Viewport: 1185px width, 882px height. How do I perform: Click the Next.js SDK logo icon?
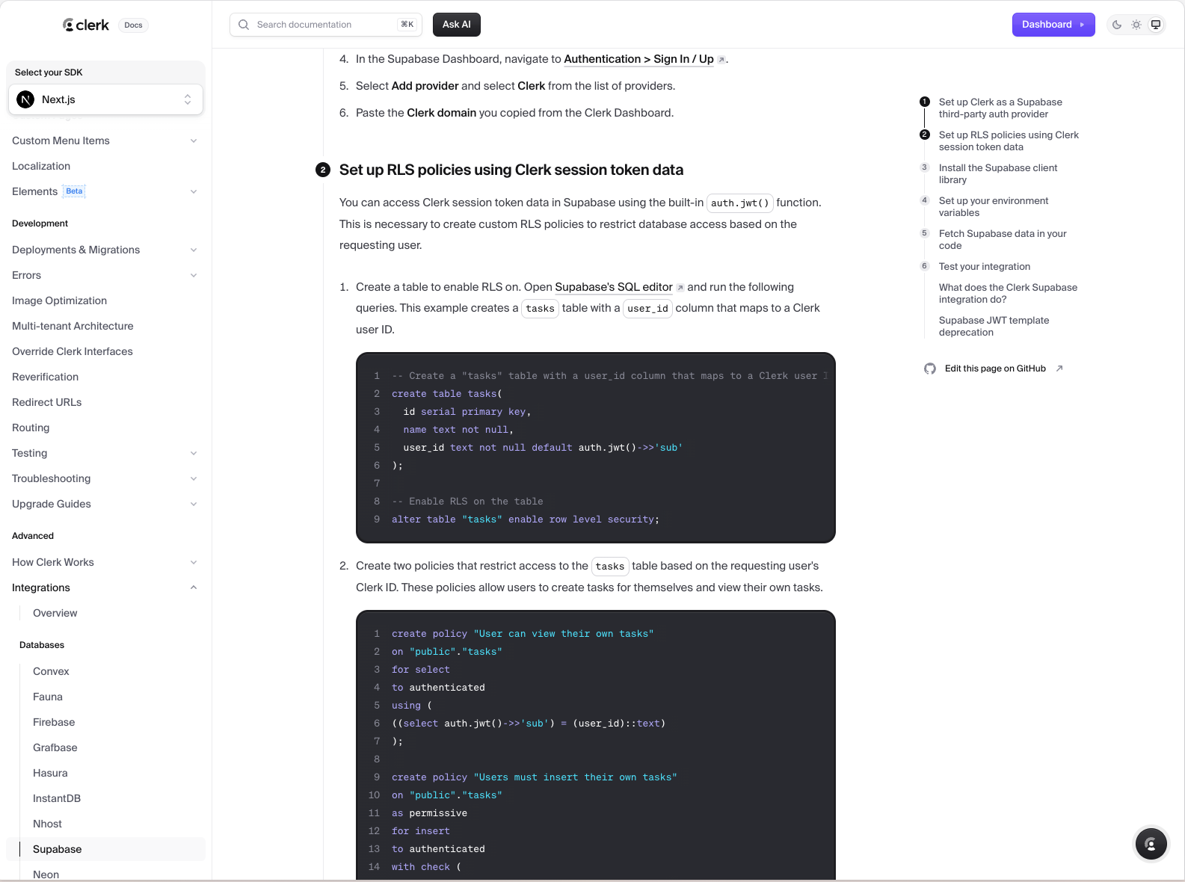point(25,99)
